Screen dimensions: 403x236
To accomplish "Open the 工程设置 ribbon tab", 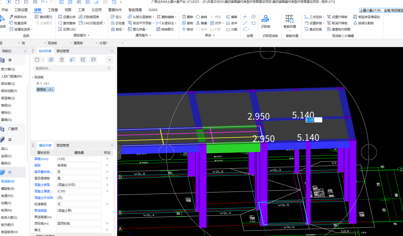I will (21, 10).
